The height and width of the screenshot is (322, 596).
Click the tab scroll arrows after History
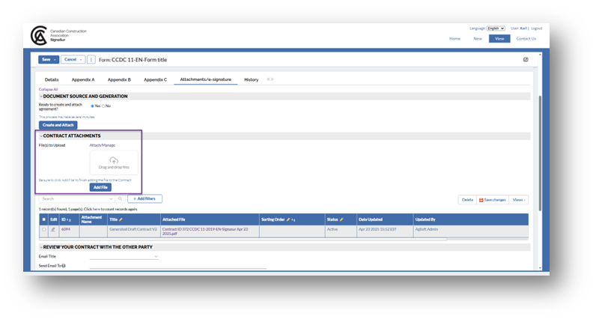click(x=270, y=79)
